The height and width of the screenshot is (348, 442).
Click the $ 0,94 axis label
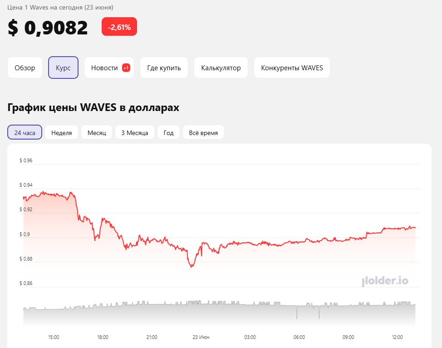coord(26,185)
